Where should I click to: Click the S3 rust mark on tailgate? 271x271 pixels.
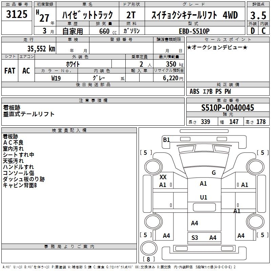pyautogui.click(x=195, y=238)
